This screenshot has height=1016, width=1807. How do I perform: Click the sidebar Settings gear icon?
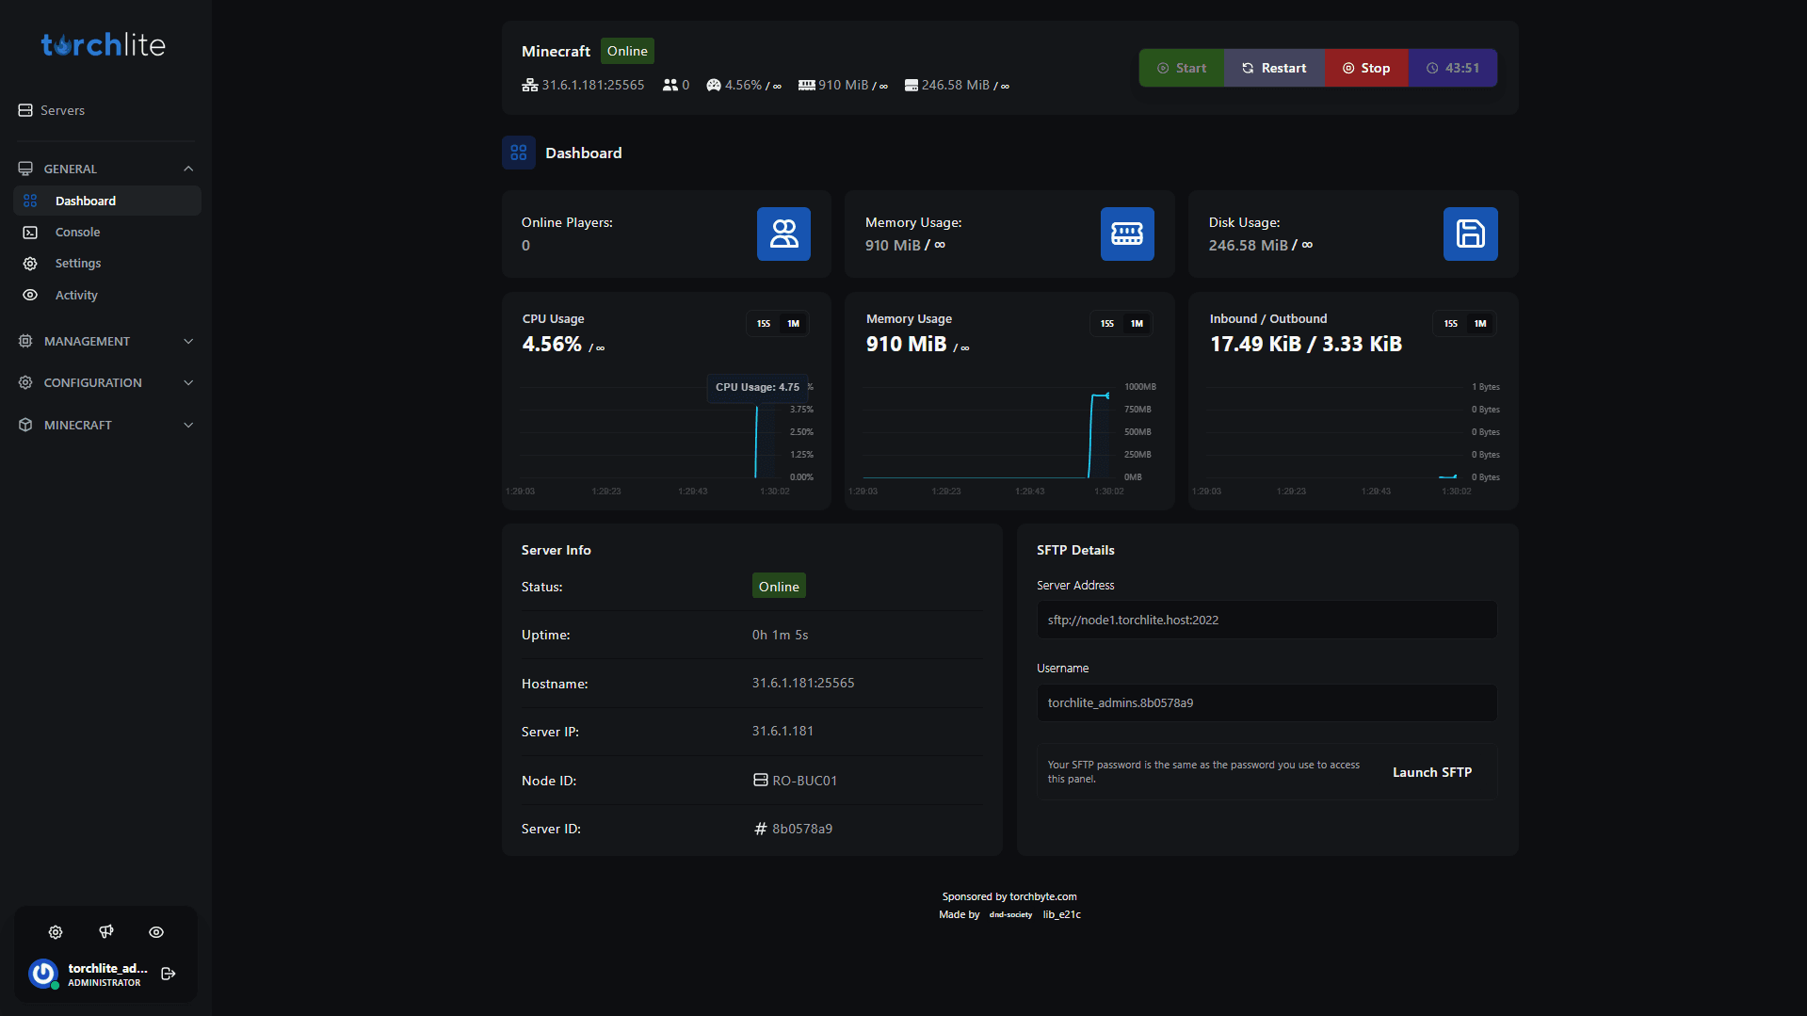click(x=30, y=264)
